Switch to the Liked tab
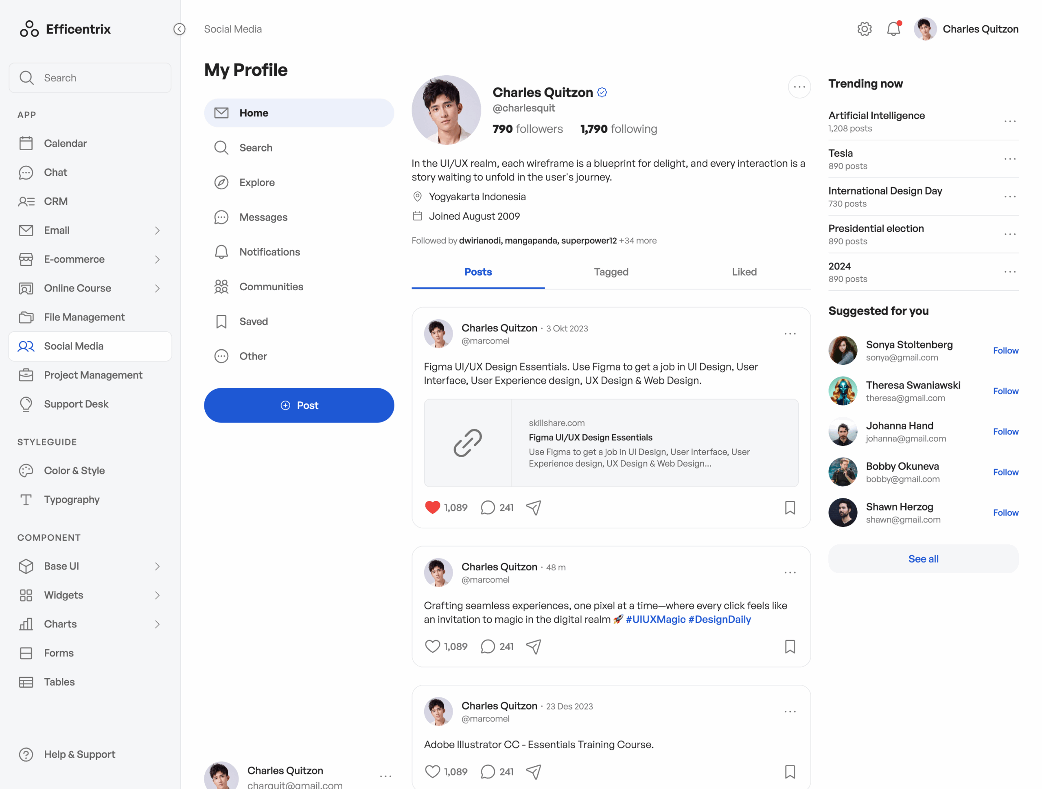This screenshot has width=1042, height=789. (744, 272)
